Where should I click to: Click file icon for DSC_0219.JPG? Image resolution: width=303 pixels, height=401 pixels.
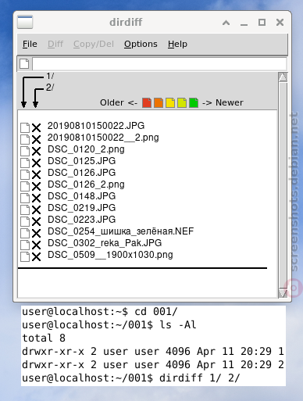[25, 209]
